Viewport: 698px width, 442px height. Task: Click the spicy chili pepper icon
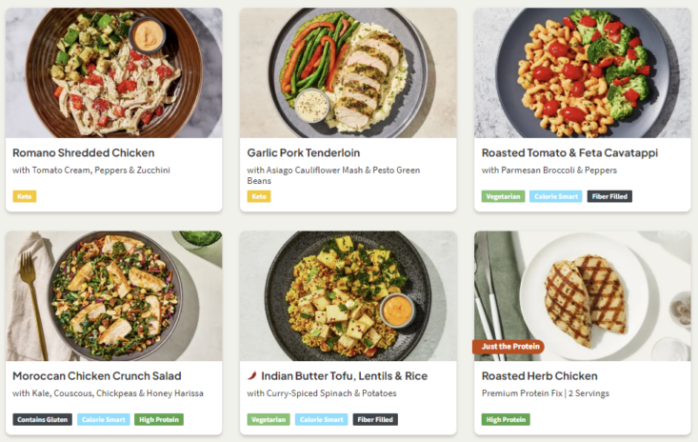(252, 376)
